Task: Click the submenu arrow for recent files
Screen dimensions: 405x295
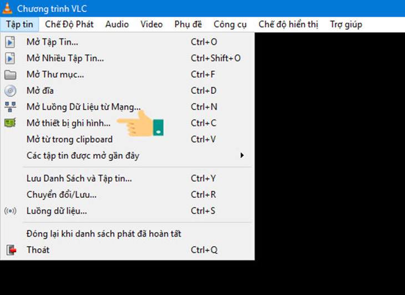Action: point(242,156)
